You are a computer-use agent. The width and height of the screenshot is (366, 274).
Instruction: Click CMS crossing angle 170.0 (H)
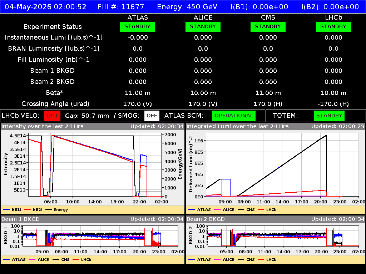coord(268,104)
